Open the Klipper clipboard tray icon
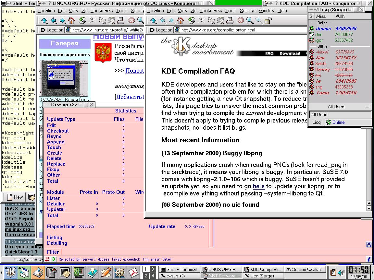This screenshot has height=280, width=374. click(333, 273)
